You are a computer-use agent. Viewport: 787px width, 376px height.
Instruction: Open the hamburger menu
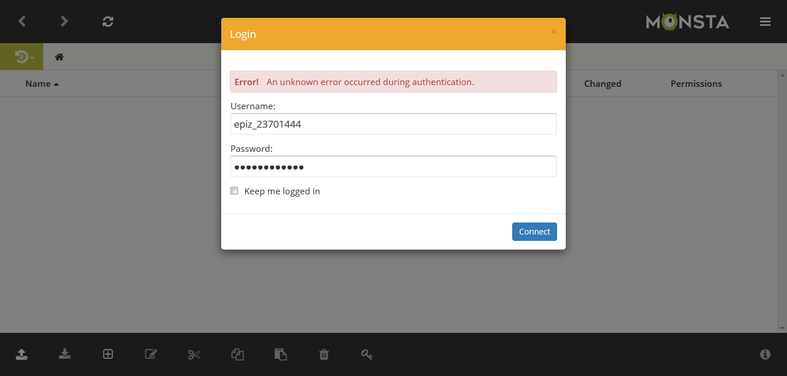click(x=765, y=22)
